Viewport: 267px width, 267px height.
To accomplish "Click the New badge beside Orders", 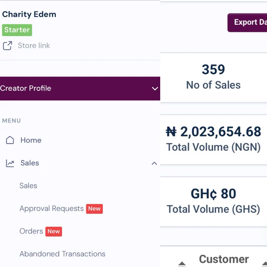I will pyautogui.click(x=54, y=231).
